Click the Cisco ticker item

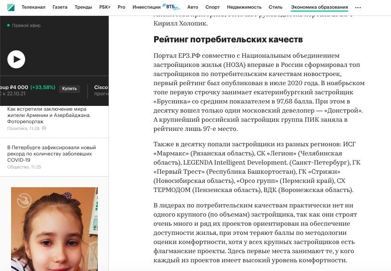[x=101, y=90]
